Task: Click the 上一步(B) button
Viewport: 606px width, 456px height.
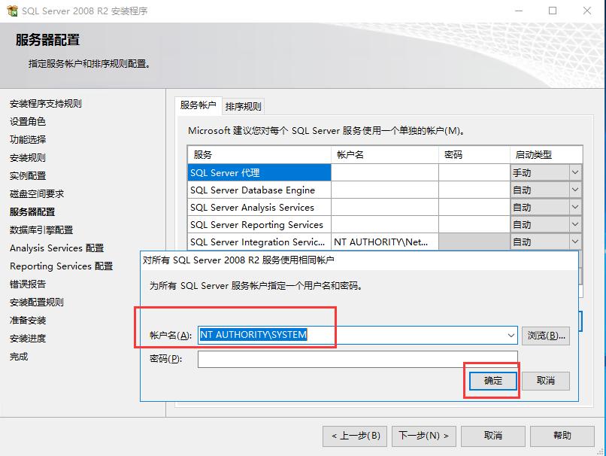Action: pyautogui.click(x=353, y=436)
